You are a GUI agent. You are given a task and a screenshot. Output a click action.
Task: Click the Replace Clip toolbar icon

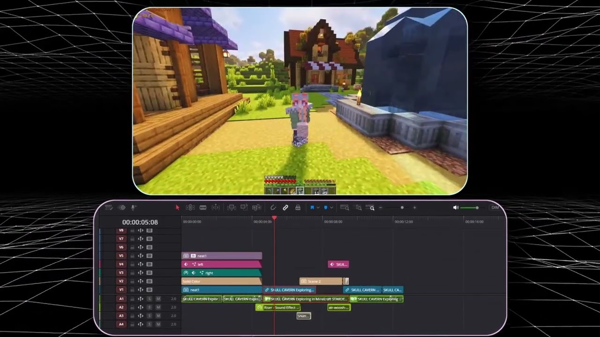coord(256,207)
